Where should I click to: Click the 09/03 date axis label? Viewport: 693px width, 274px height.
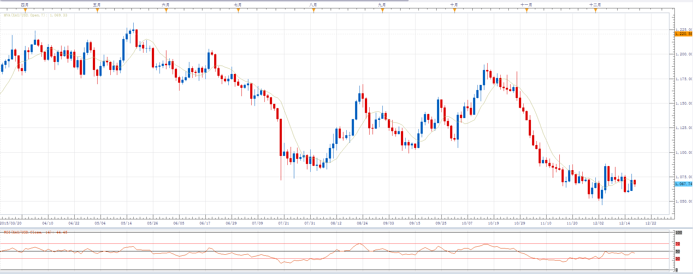tap(389, 223)
